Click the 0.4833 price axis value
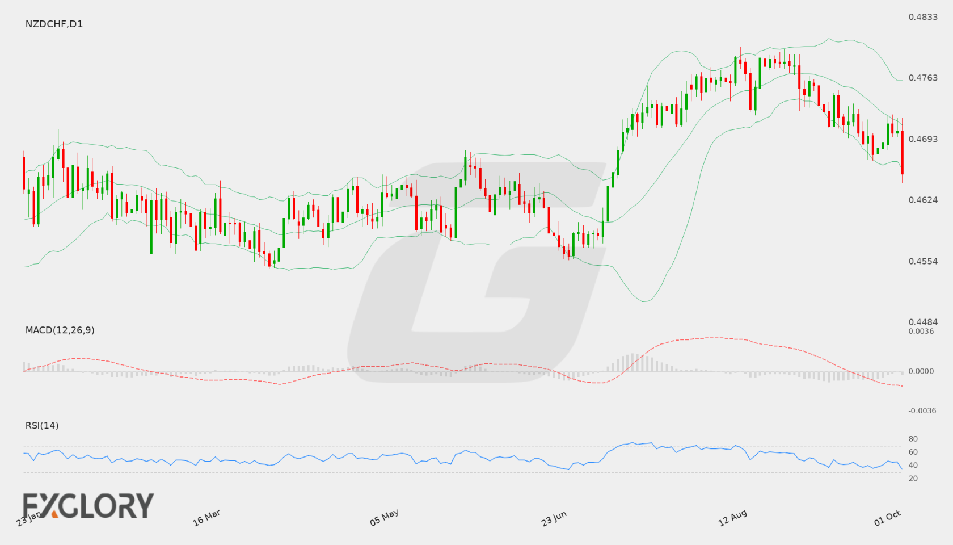The width and height of the screenshot is (953, 545). click(923, 17)
